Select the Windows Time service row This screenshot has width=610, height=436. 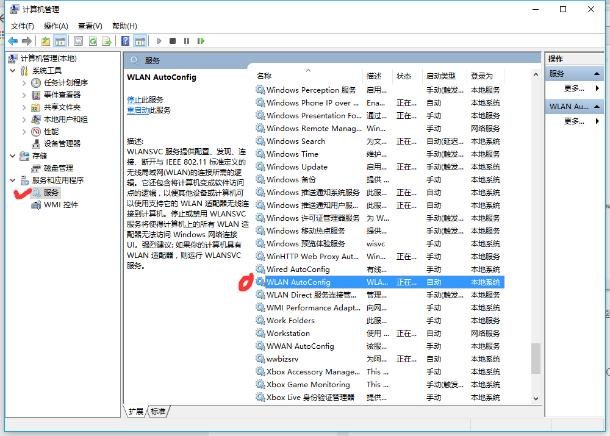[x=379, y=154]
